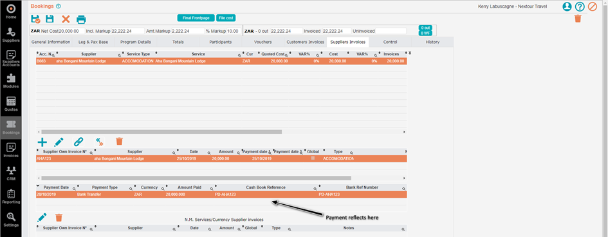This screenshot has width=608, height=237.
Task: Click the top-right help circle icon
Action: pyautogui.click(x=579, y=6)
